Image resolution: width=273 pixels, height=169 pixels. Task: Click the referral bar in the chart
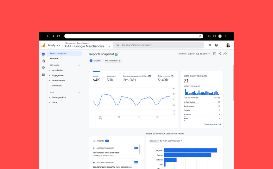[170, 160]
